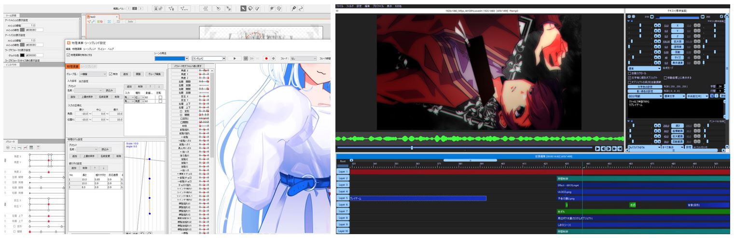735x238 pixels.
Task: Click the warp deformer creation icon in toolbar
Action: tap(206, 8)
